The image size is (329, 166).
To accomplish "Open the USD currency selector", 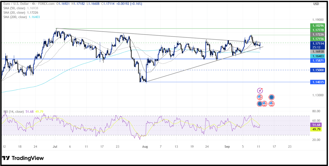I will [x=316, y=4].
